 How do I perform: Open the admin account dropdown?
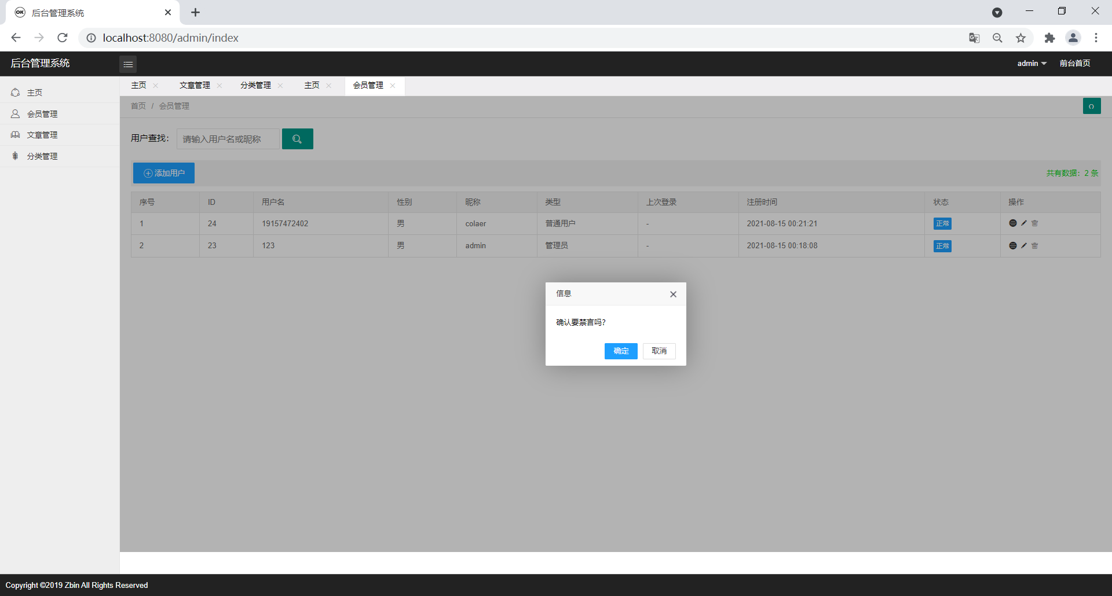(x=1031, y=64)
